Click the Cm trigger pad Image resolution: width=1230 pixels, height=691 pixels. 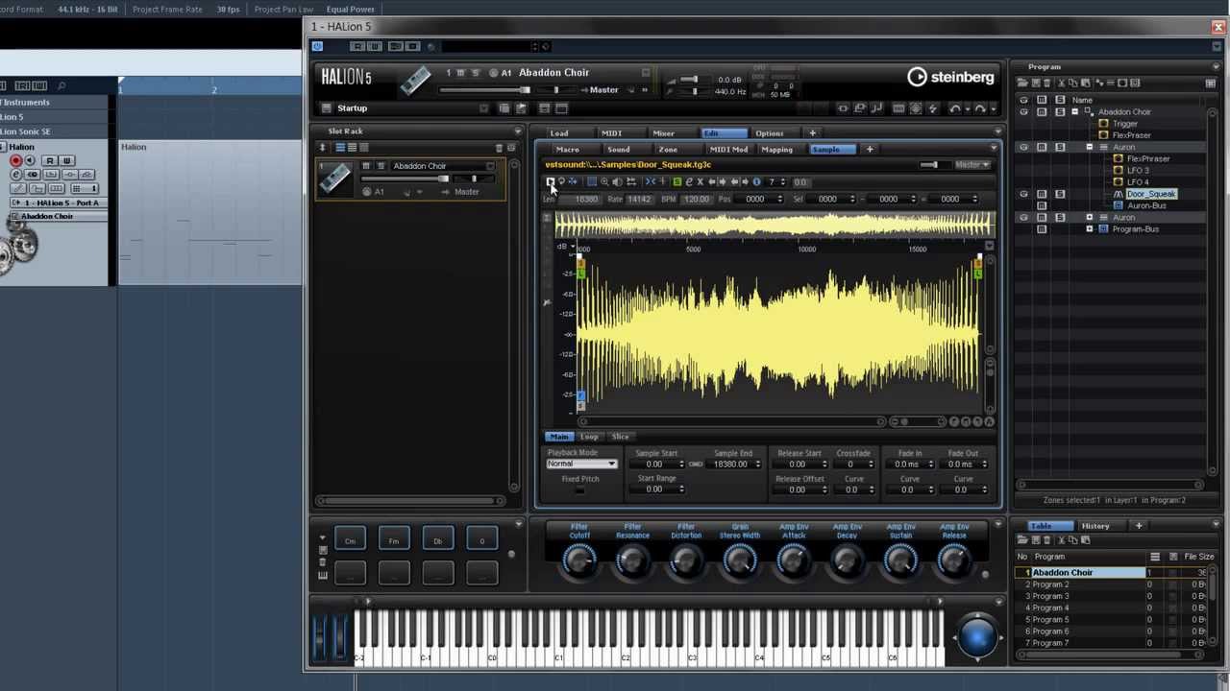(351, 540)
